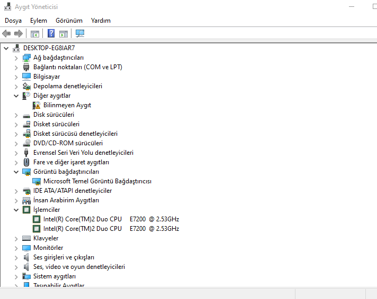Click the Bilinmeyen Aygıt warning icon
The image size is (377, 299).
coord(37,105)
